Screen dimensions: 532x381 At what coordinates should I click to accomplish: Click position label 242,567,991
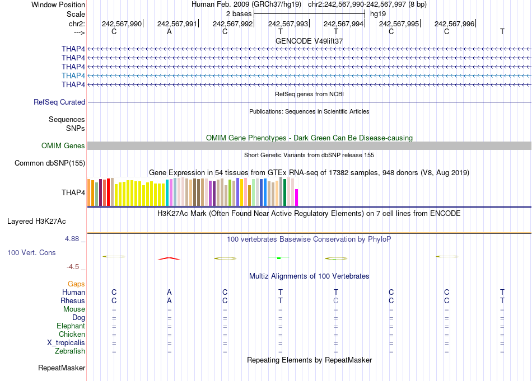[177, 23]
